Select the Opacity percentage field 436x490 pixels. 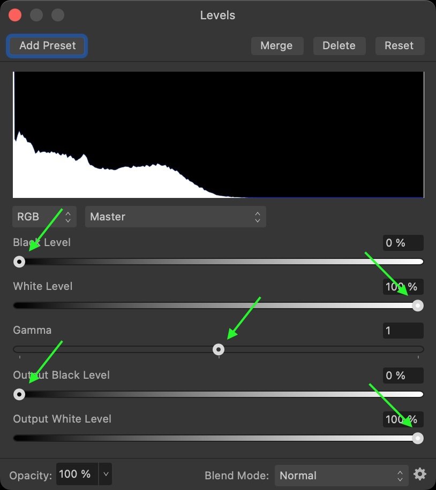click(77, 474)
